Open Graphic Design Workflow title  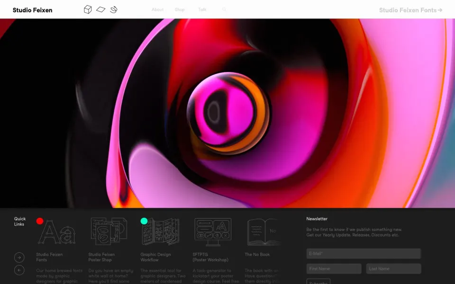[155, 257]
